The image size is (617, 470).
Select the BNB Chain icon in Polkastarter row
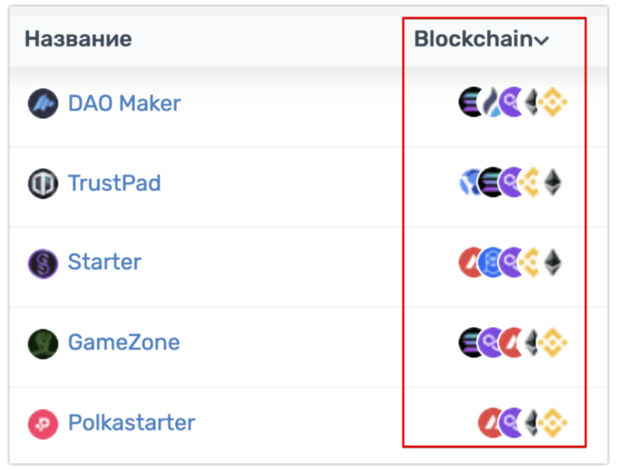click(x=553, y=422)
